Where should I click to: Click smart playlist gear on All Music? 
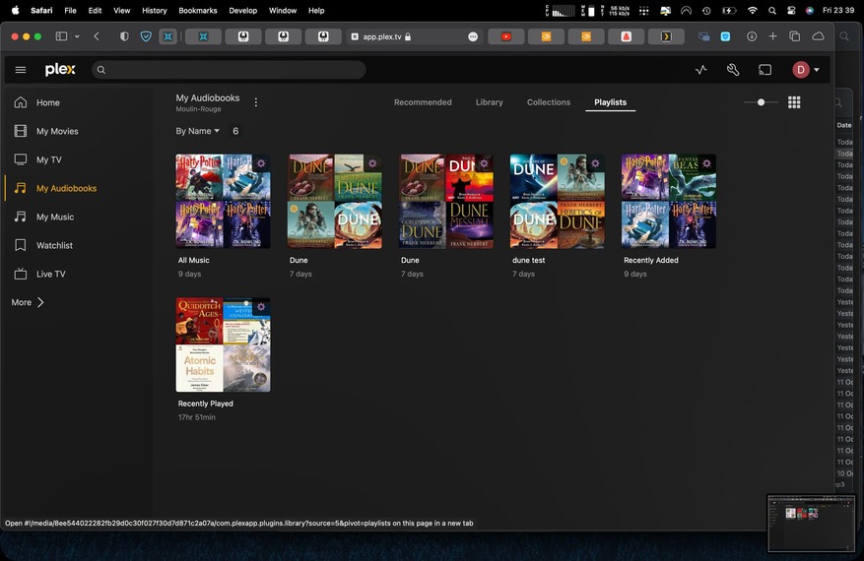click(x=261, y=163)
